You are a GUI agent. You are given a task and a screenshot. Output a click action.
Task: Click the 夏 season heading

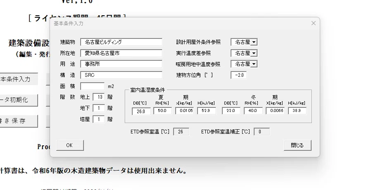point(161,97)
